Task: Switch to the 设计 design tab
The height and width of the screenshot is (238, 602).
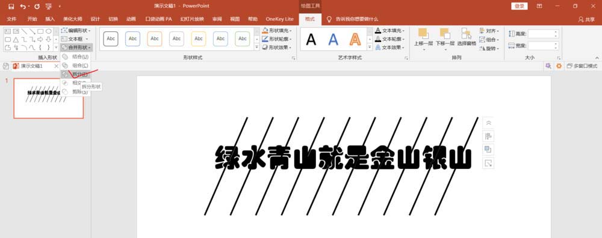Action: point(95,19)
